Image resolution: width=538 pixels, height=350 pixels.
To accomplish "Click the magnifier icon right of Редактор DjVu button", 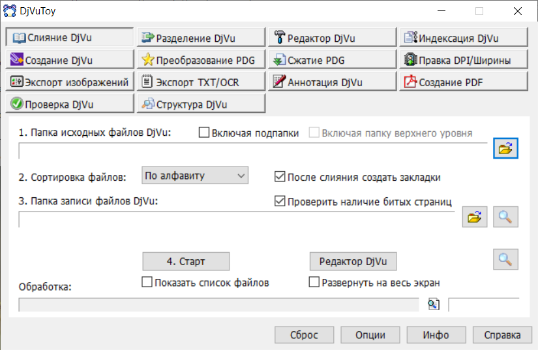I will pos(505,259).
